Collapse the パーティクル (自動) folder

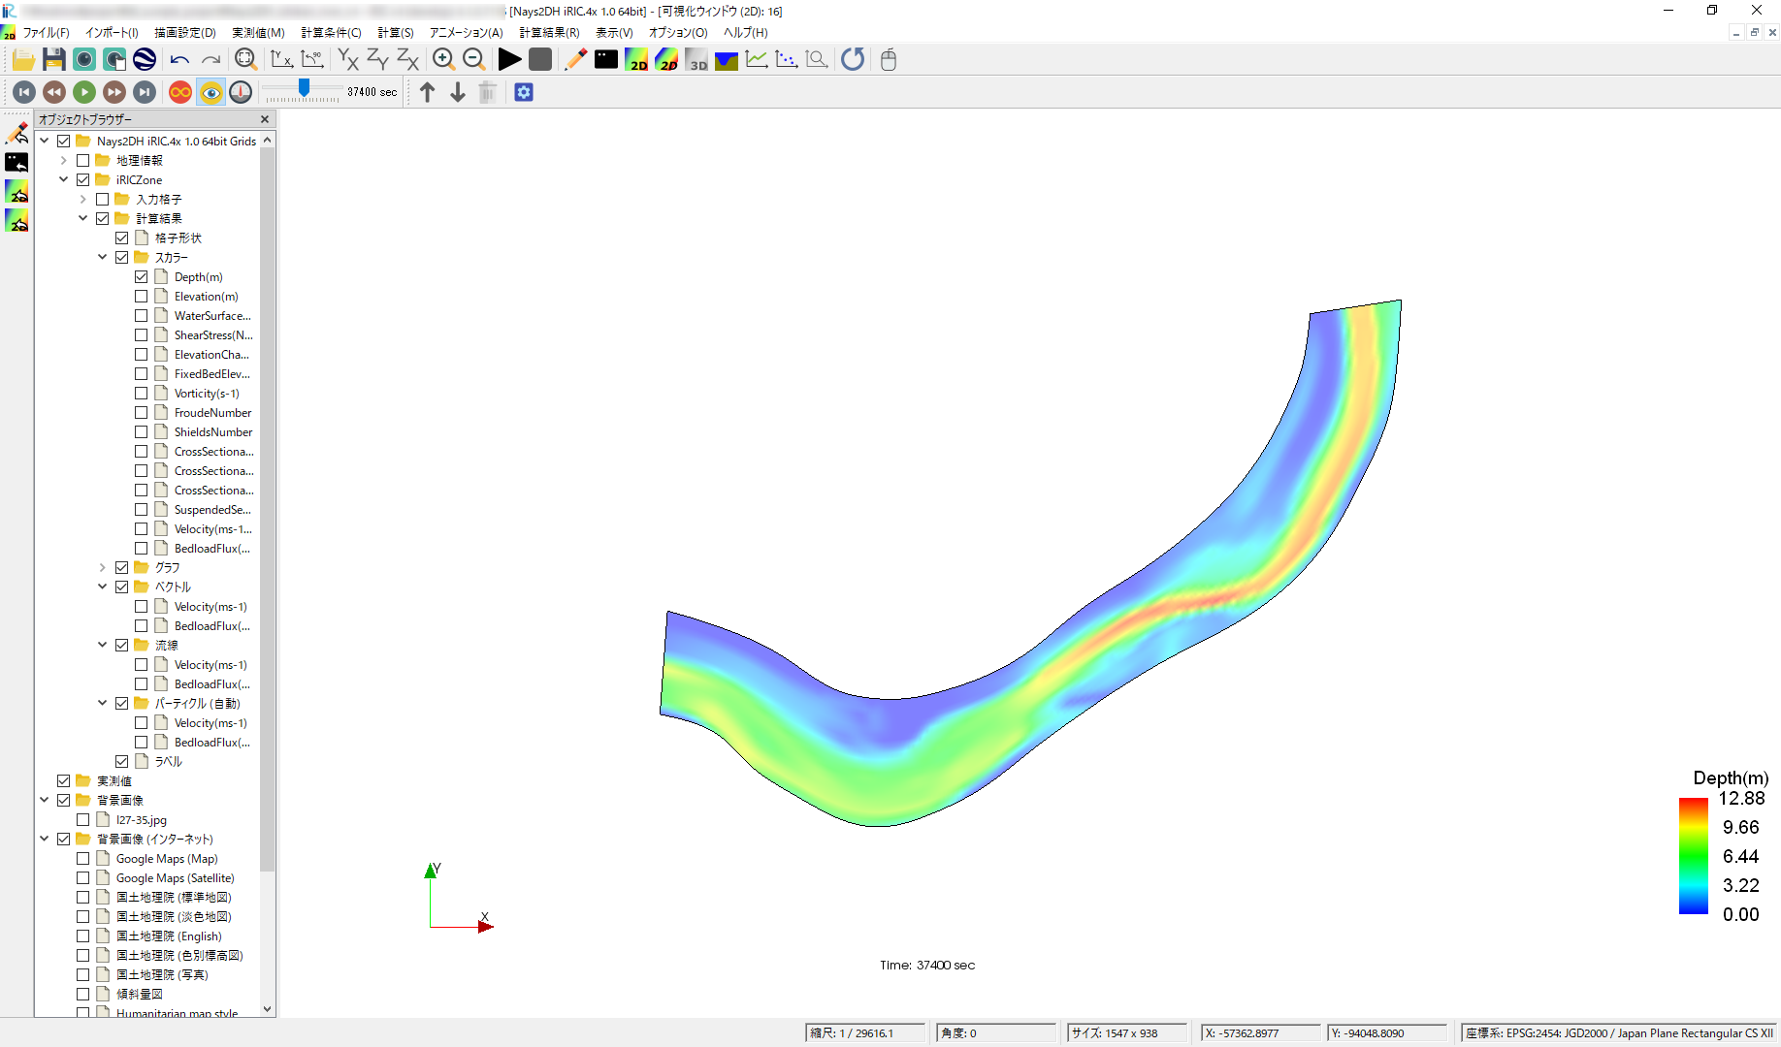pyautogui.click(x=103, y=703)
